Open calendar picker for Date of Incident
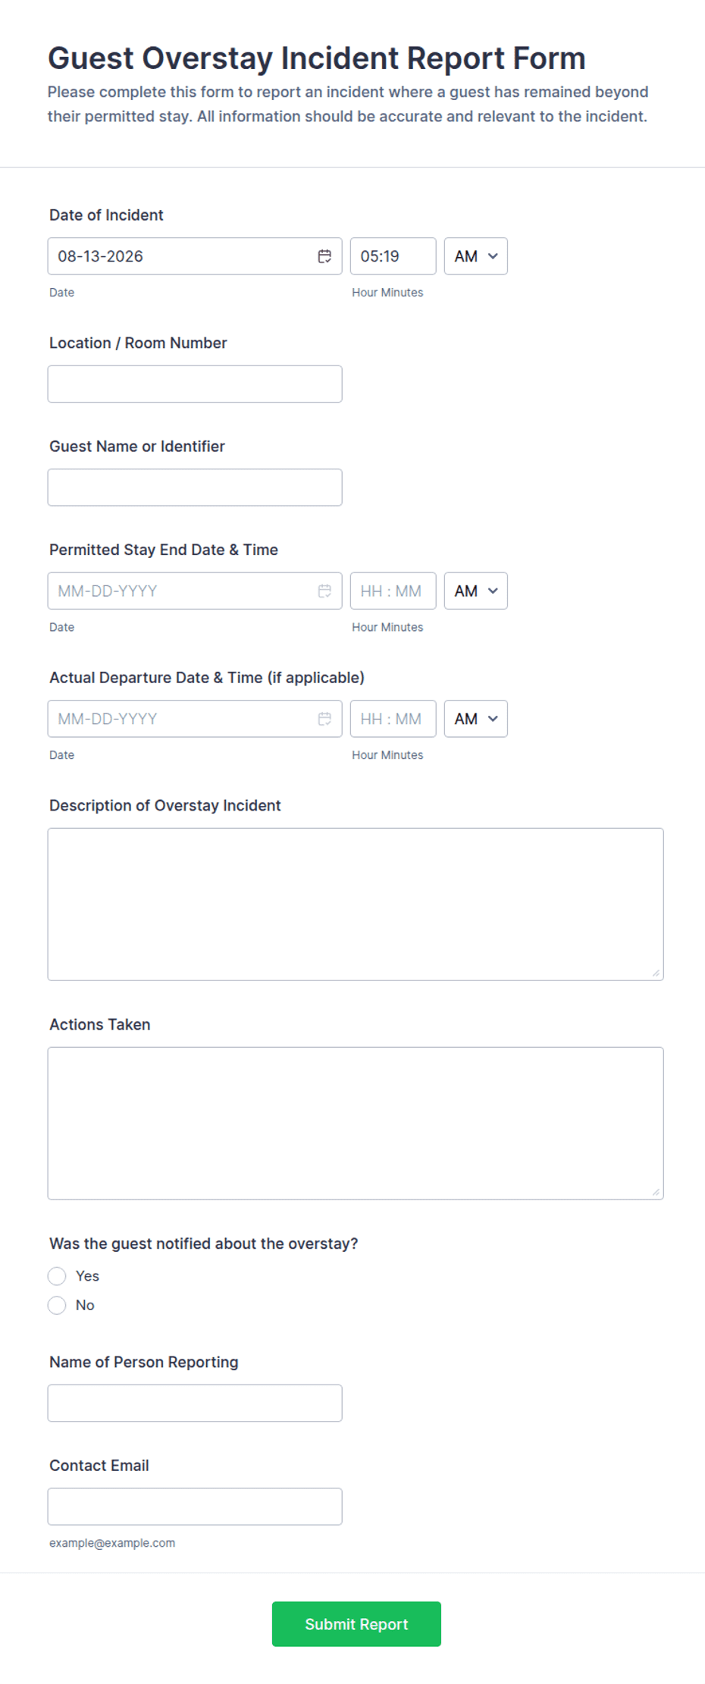Viewport: 705px width, 1684px height. [x=324, y=256]
